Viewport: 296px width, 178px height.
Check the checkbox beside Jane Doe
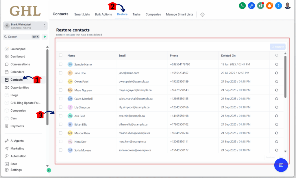60,73
